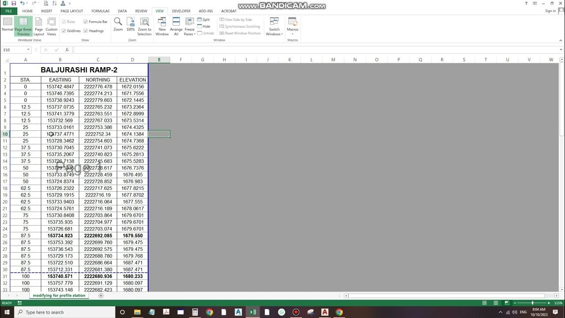Screen dimensions: 565x318
Task: Hide the current window
Action: [x=203, y=26]
